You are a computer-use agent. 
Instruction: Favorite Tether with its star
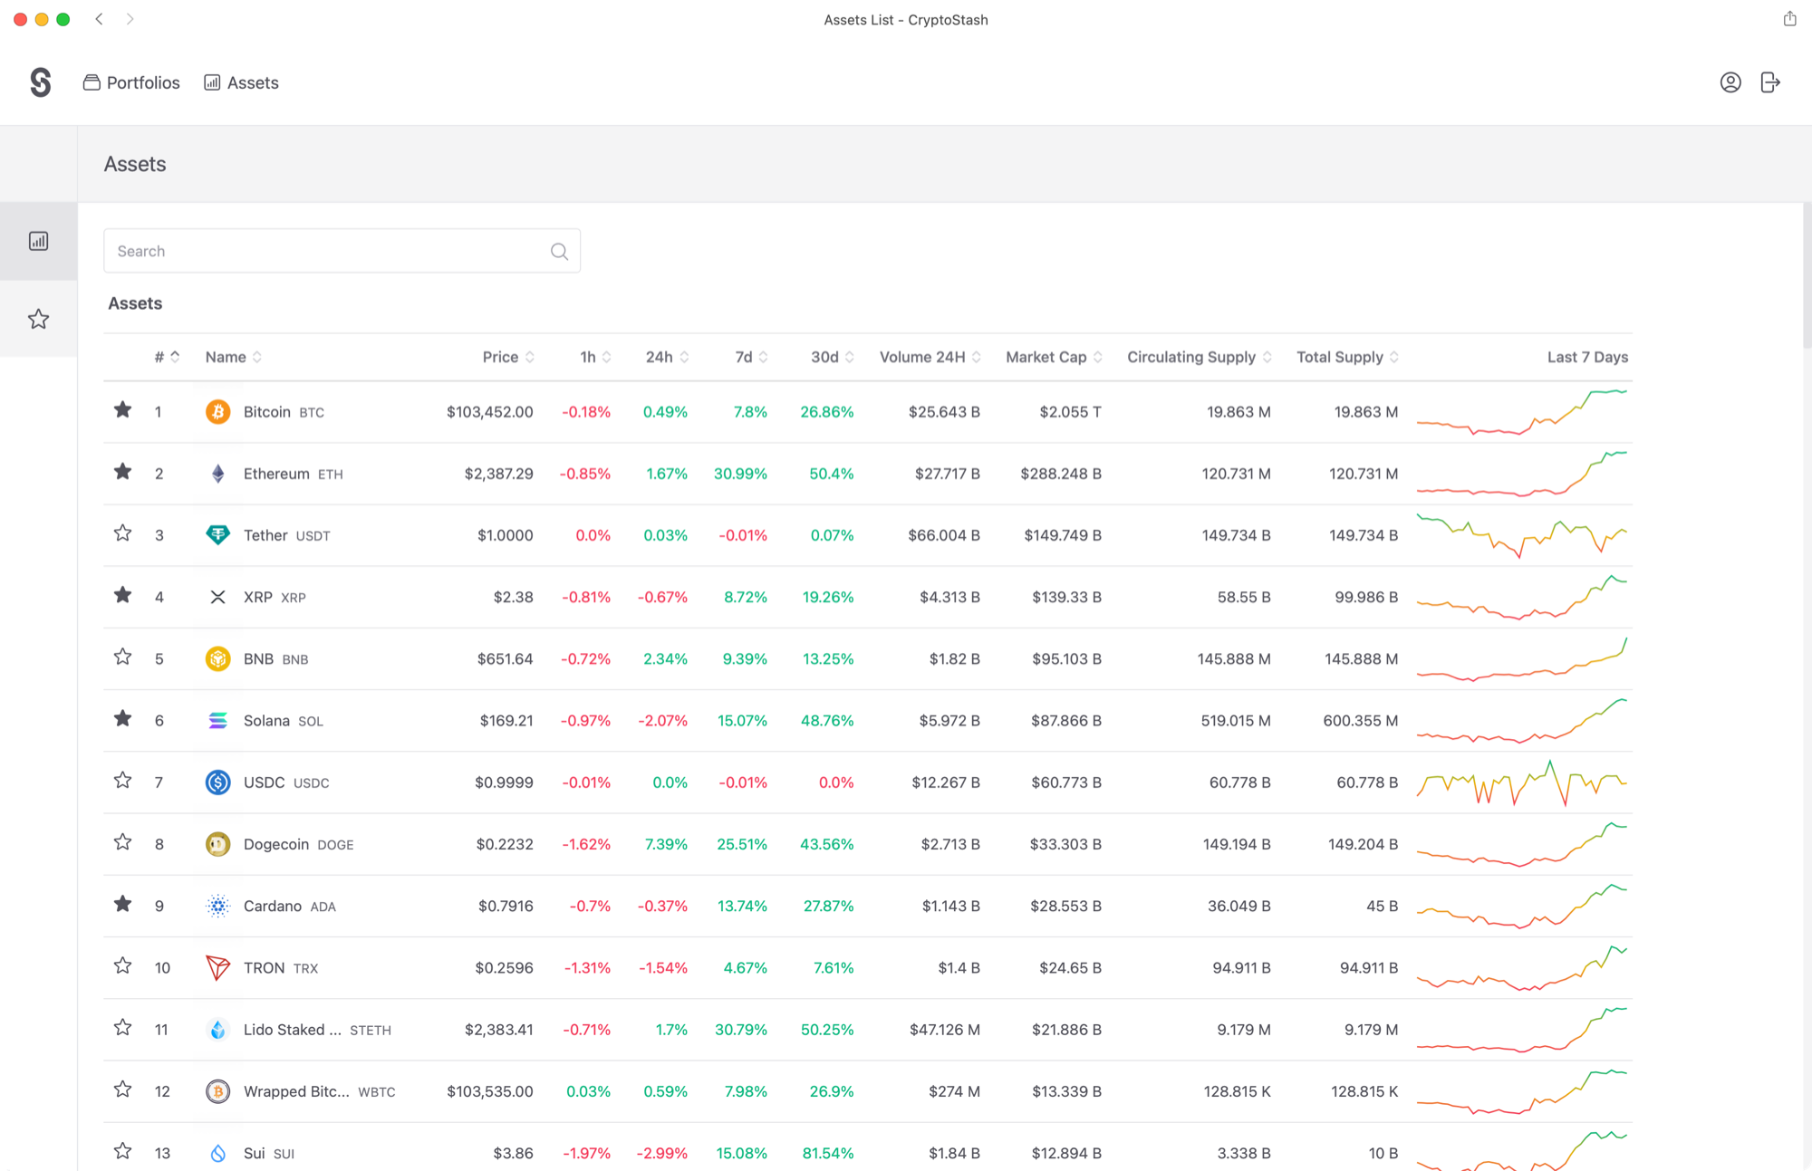pyautogui.click(x=123, y=533)
